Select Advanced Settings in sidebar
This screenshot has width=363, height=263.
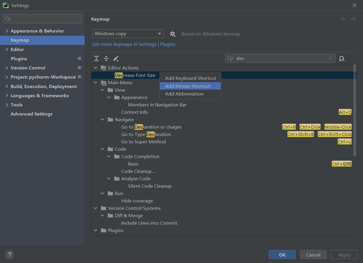point(42,114)
